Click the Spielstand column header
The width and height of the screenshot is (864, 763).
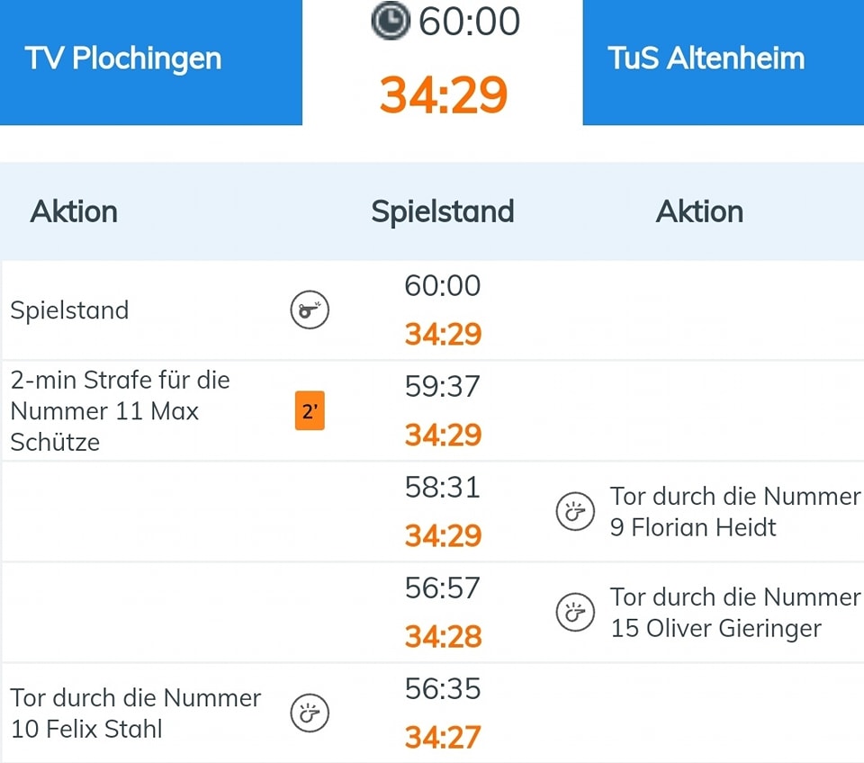[443, 211]
